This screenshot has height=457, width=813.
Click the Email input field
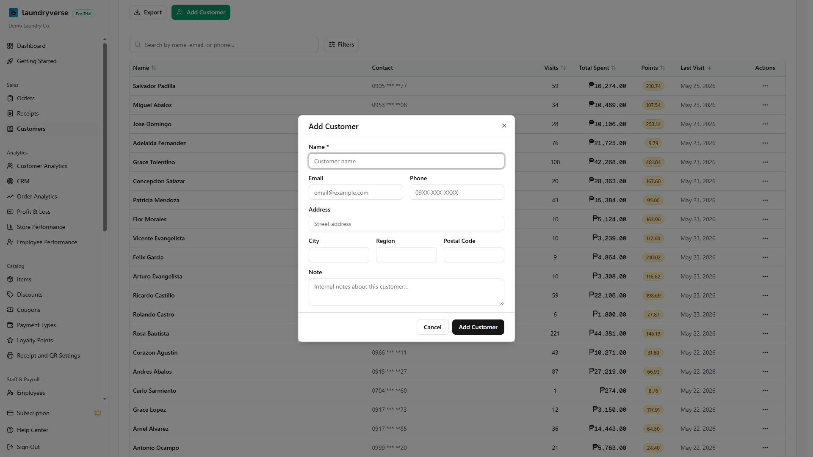[x=356, y=193]
